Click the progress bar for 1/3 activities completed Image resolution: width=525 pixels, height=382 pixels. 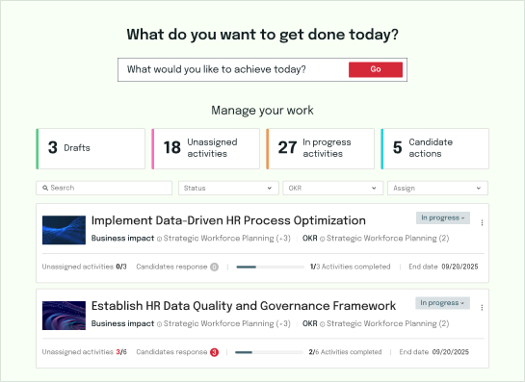pyautogui.click(x=270, y=267)
